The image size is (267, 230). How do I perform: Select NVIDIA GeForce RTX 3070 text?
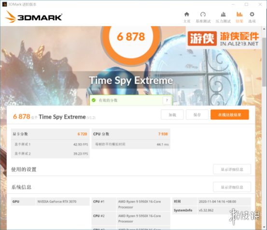tap(57, 201)
